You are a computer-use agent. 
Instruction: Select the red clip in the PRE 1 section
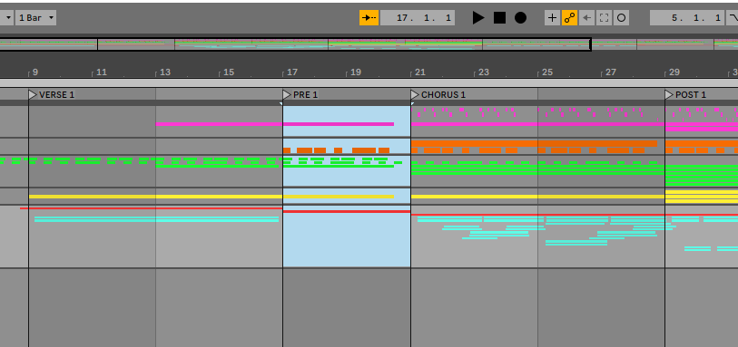(347, 211)
